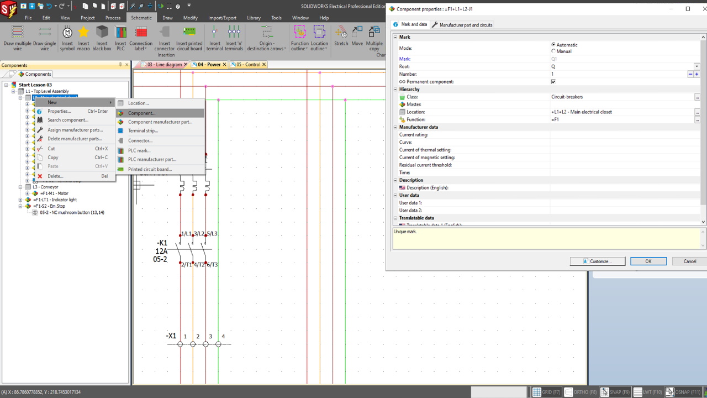Select the Draw single wire tool

45,38
